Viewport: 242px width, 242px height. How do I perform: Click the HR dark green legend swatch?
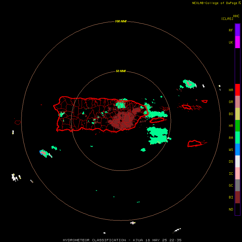[x=237, y=126]
